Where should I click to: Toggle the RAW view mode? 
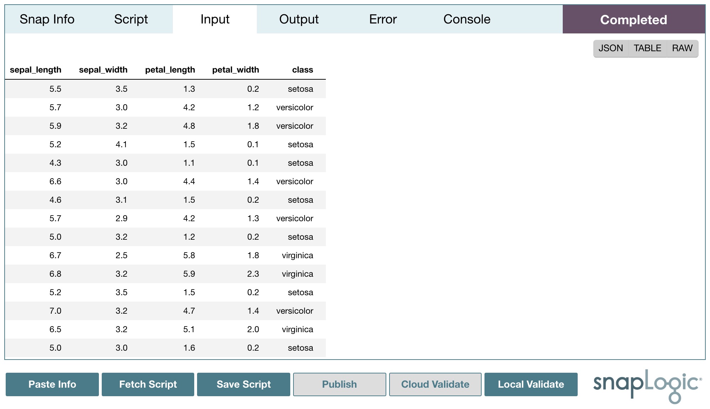tap(682, 48)
